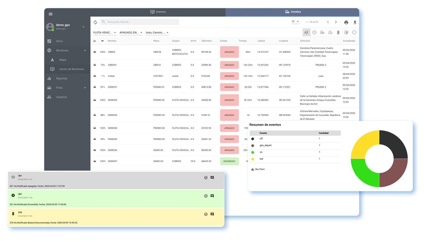The image size is (424, 242).
Task: Click the black 'off' legend dot
Action: tap(253, 139)
